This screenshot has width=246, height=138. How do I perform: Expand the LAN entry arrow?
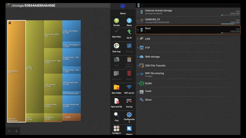pyautogui.click(x=138, y=39)
